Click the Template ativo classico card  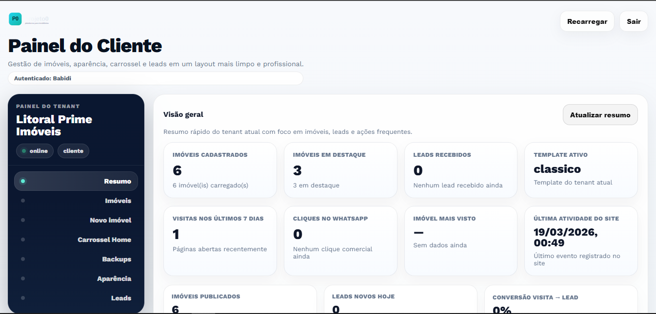click(x=581, y=170)
